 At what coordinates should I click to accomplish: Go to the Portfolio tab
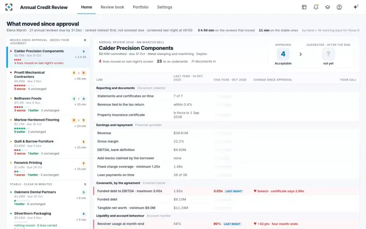(141, 7)
